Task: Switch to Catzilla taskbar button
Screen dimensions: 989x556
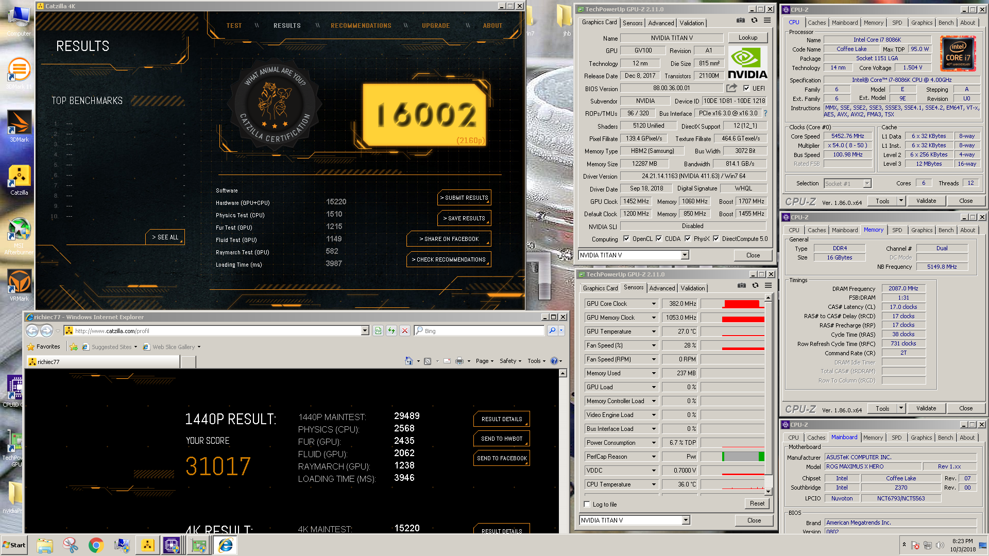Action: (x=147, y=545)
